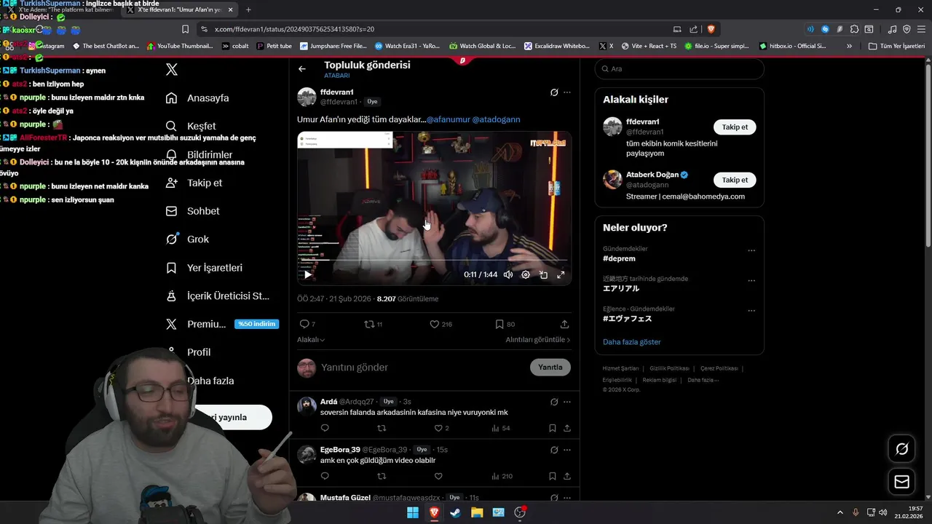Screen dimensions: 932x524
Task: Follow Ataberk Doğan with Takip et
Action: pyautogui.click(x=735, y=180)
